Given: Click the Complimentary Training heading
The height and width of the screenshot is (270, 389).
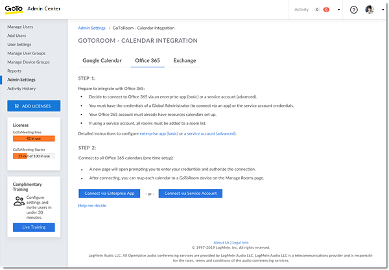Looking at the screenshot, I should pyautogui.click(x=27, y=186).
